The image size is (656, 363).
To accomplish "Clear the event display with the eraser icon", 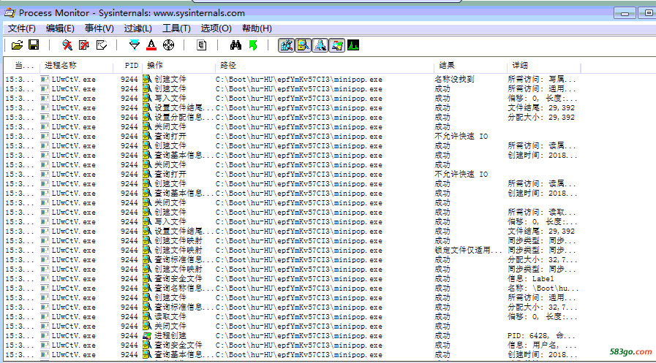I will pos(101,45).
